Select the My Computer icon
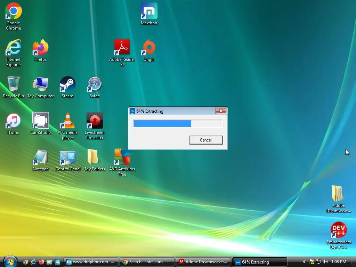356x267 pixels. click(41, 87)
